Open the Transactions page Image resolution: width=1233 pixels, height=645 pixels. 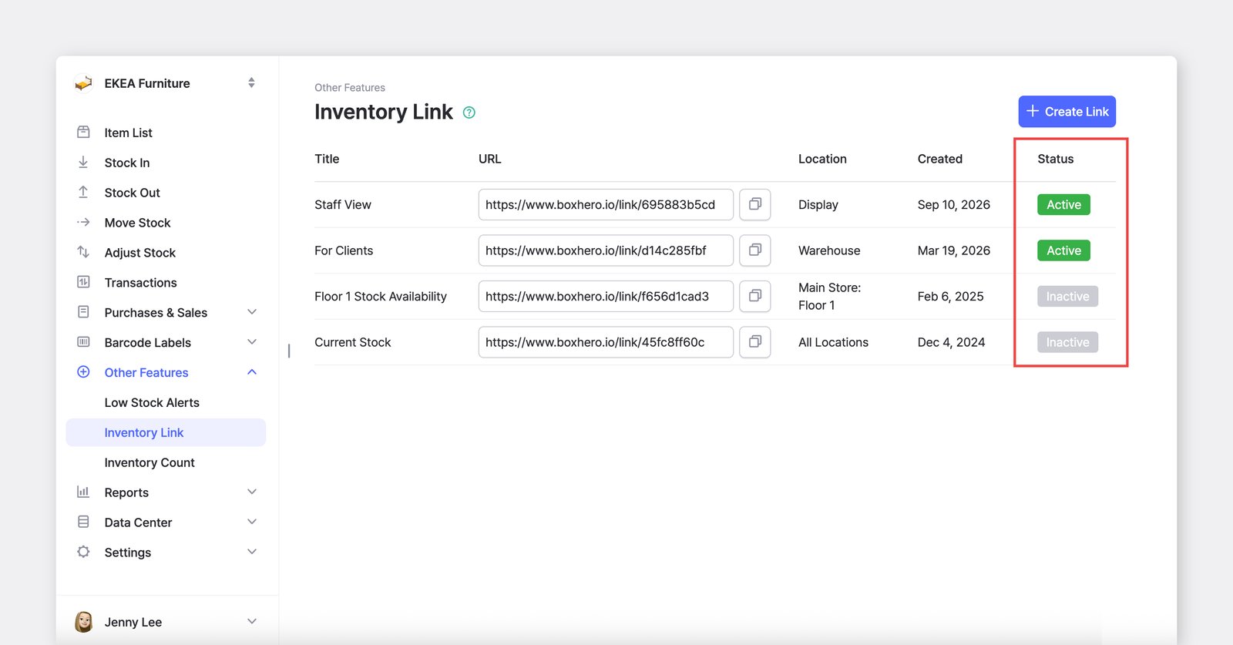pyautogui.click(x=140, y=283)
